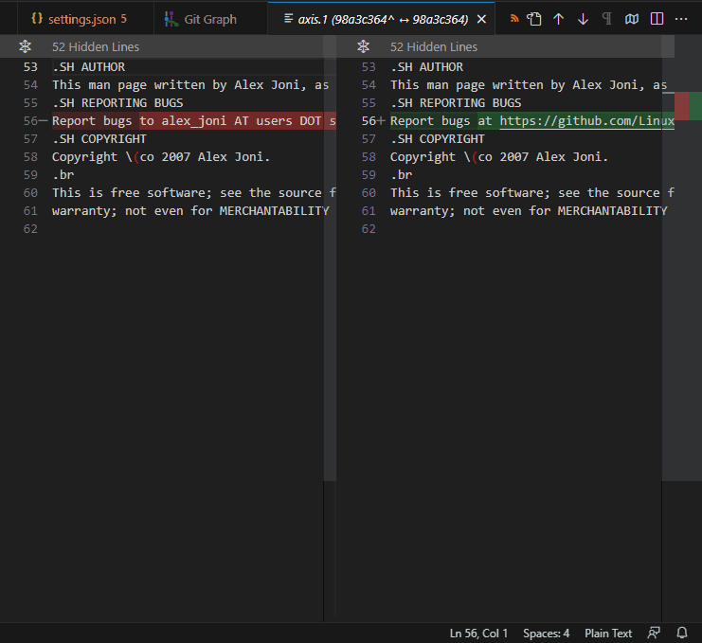The width and height of the screenshot is (702, 643).
Task: Open notifications bell in status bar
Action: click(682, 633)
